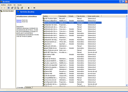
Task: Click the gear icon of Ares Chatroom server
Action: (x=44, y=50)
